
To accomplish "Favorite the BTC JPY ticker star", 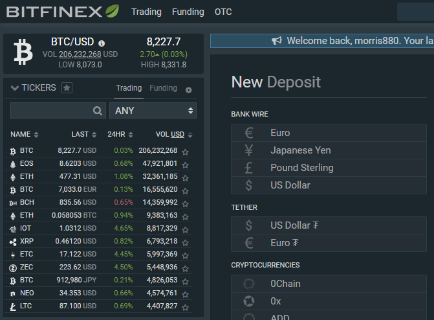I will pyautogui.click(x=185, y=281).
